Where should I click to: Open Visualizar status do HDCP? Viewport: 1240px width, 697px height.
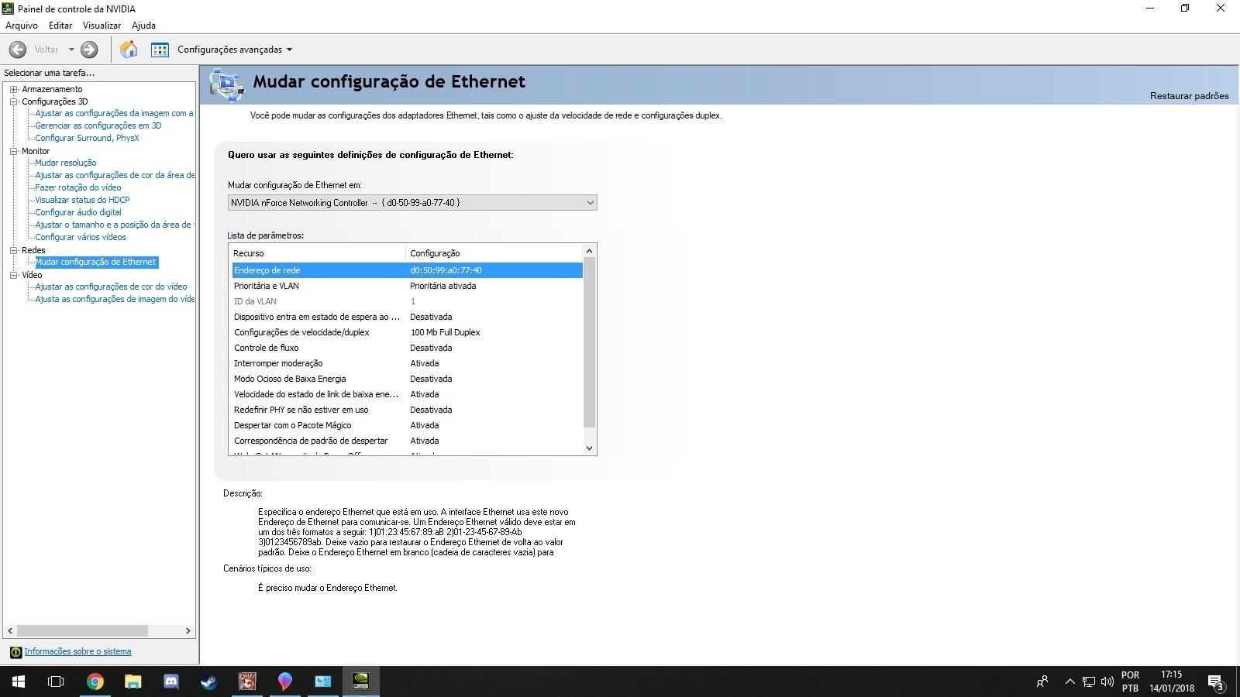tap(82, 200)
